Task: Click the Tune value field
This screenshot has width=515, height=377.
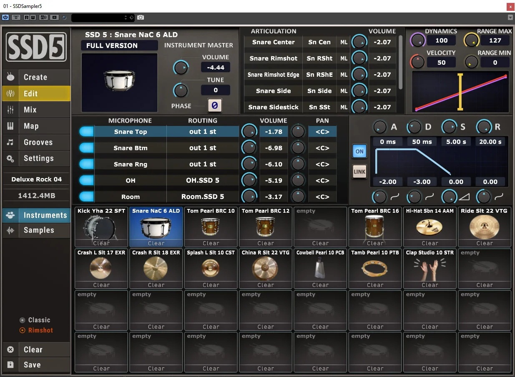Action: pyautogui.click(x=215, y=90)
